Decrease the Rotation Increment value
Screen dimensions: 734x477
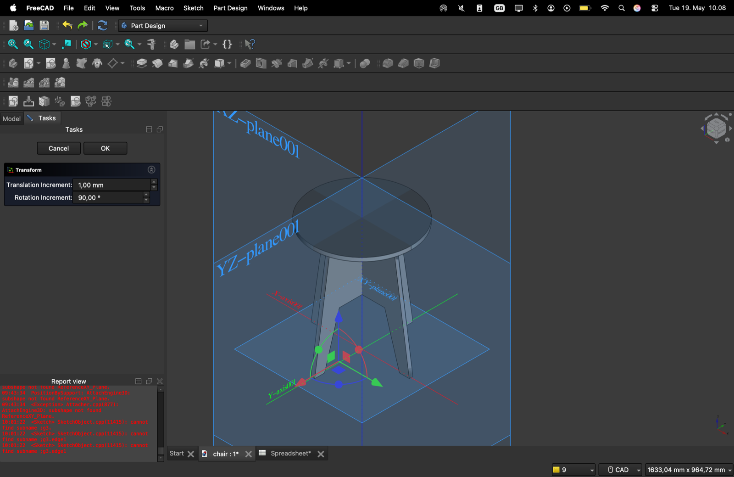click(x=146, y=200)
